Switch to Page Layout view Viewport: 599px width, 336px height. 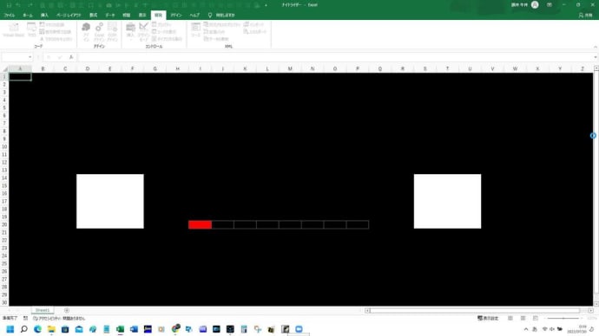(x=523, y=318)
